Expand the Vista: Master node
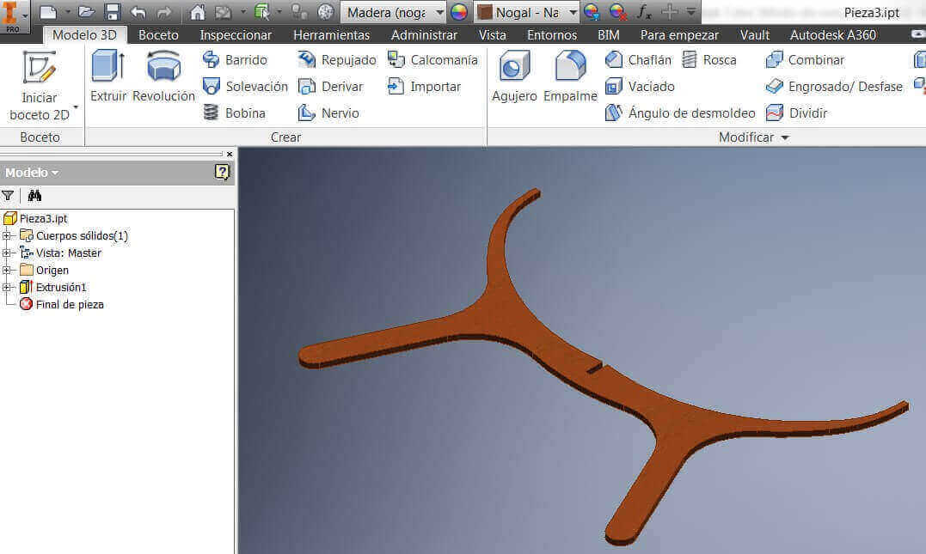Viewport: 926px width, 554px height. 7,253
